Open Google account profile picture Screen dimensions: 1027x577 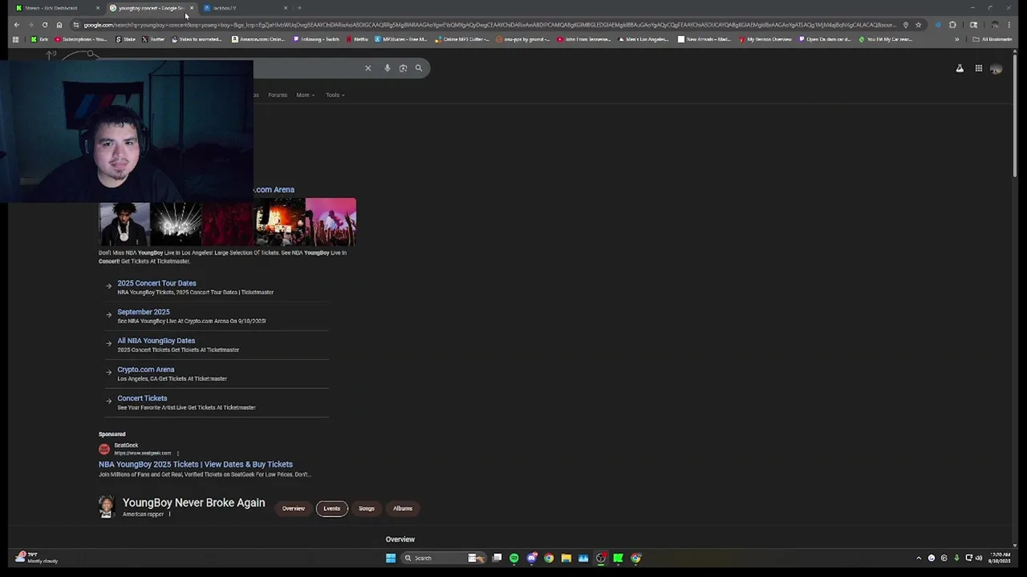(996, 69)
